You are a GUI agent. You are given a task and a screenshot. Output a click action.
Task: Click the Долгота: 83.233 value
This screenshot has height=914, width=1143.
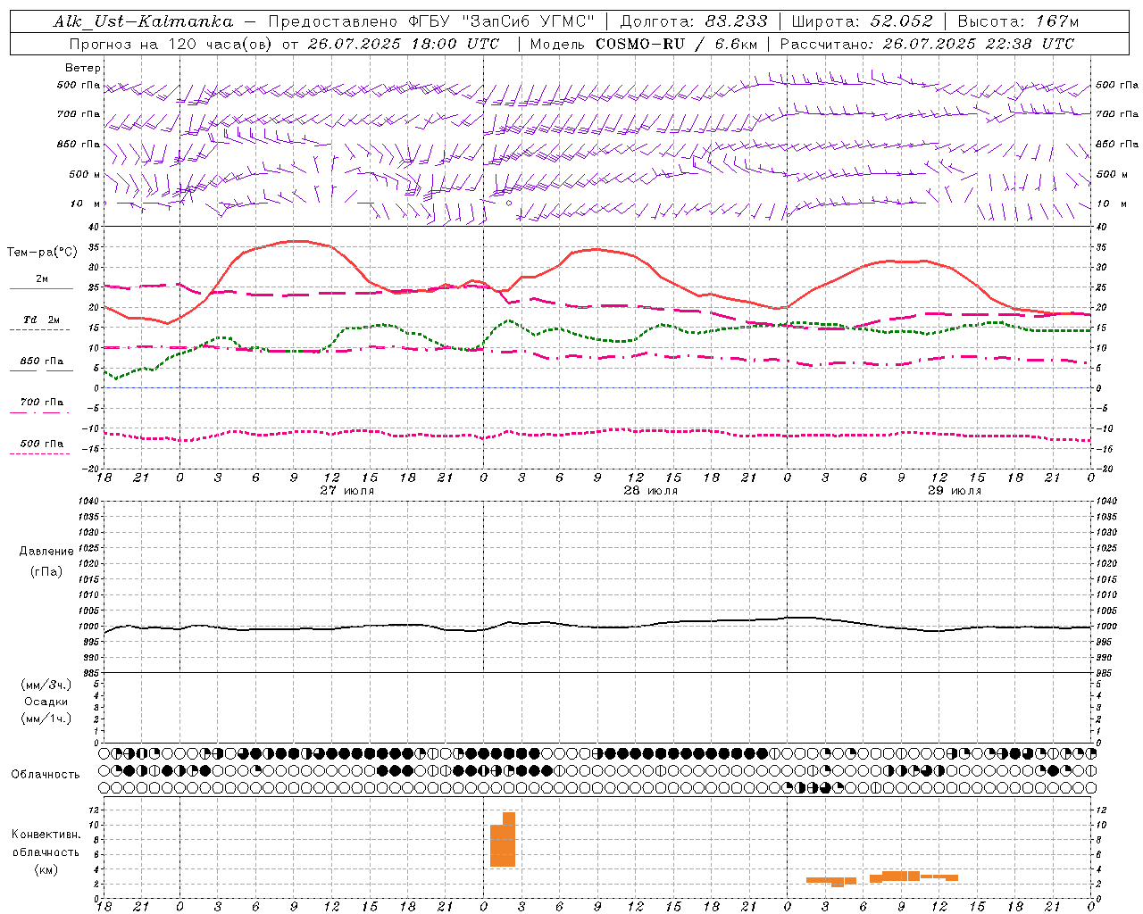(x=693, y=21)
